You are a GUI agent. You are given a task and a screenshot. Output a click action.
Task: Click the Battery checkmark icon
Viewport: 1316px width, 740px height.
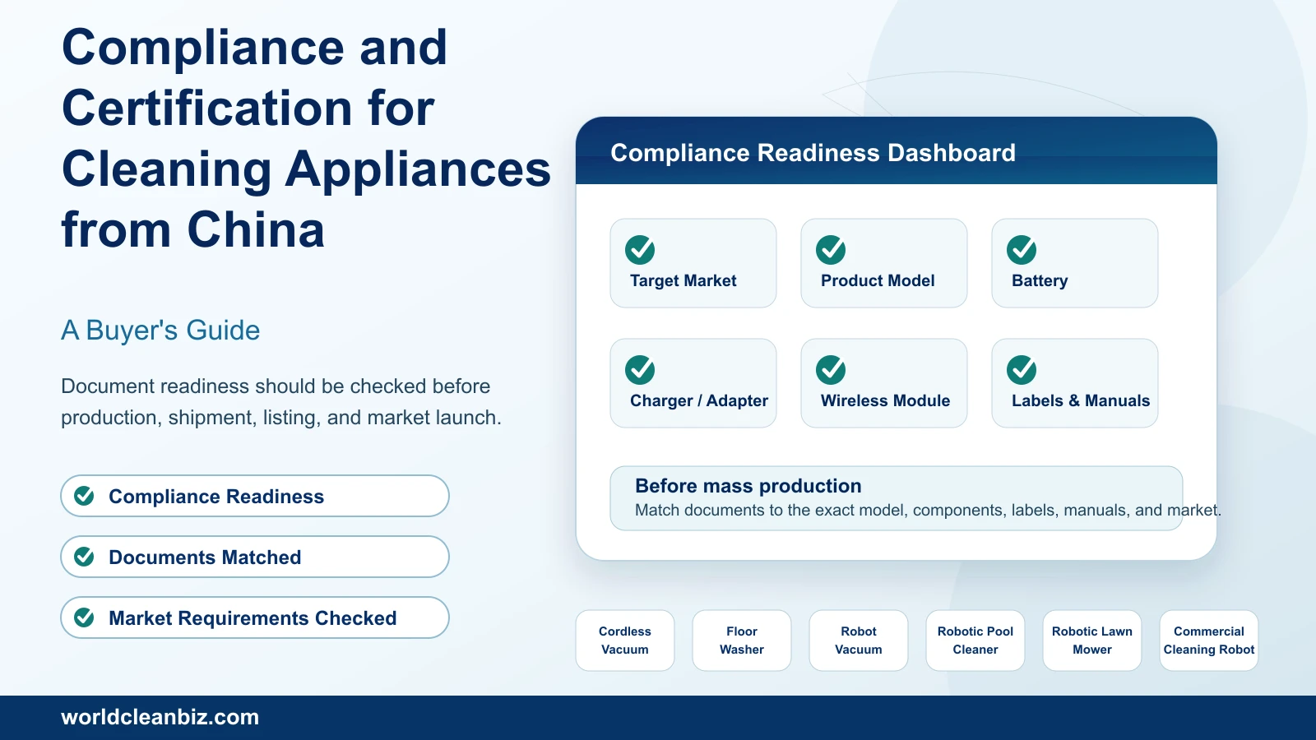click(1022, 250)
